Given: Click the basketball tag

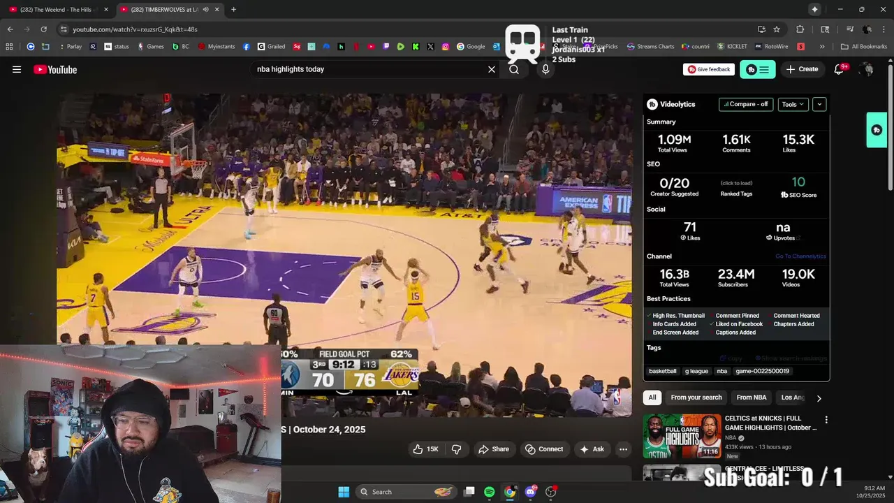Looking at the screenshot, I should click(x=662, y=371).
